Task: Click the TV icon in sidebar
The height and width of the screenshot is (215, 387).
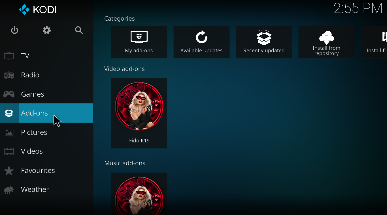Action: click(x=9, y=56)
